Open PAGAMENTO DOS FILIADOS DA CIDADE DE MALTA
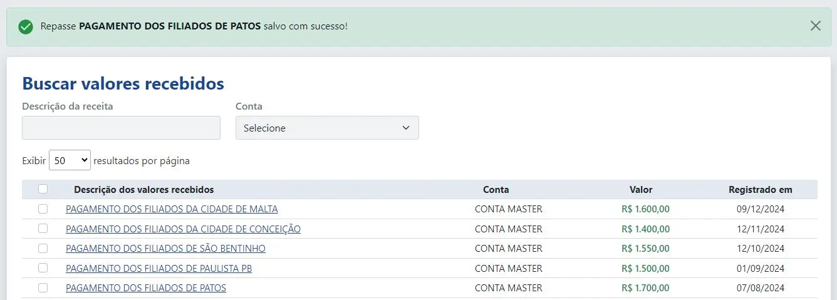This screenshot has width=837, height=300. pos(172,209)
